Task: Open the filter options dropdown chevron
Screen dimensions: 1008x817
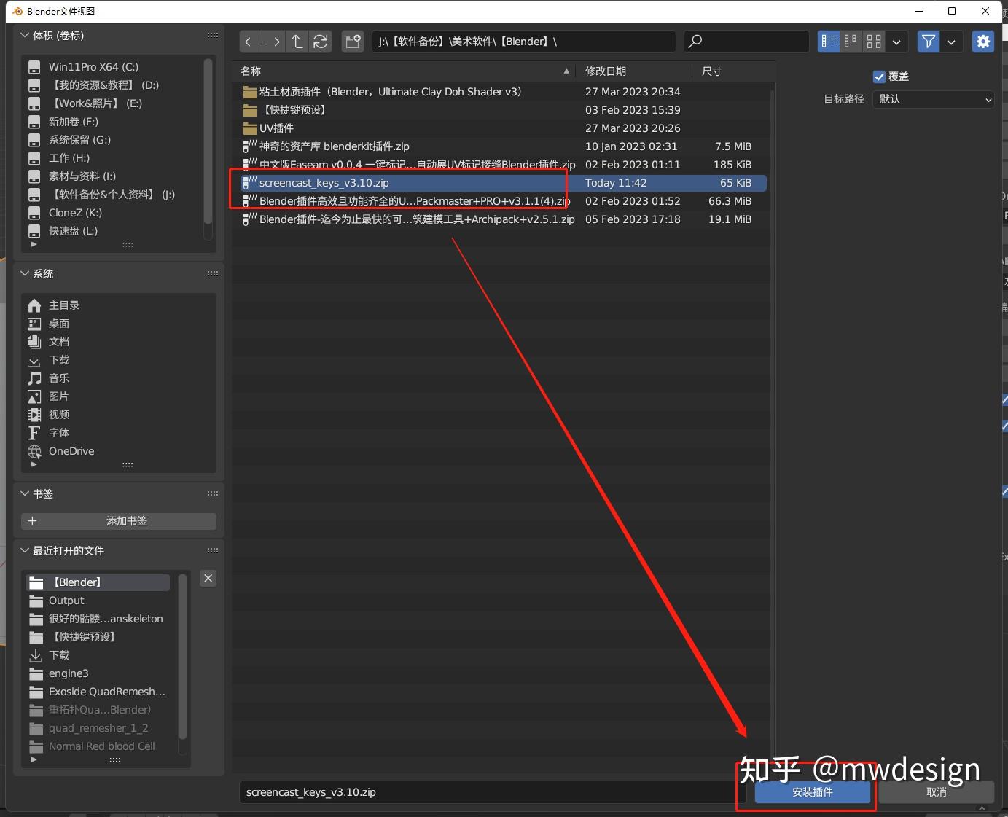Action: [x=952, y=42]
